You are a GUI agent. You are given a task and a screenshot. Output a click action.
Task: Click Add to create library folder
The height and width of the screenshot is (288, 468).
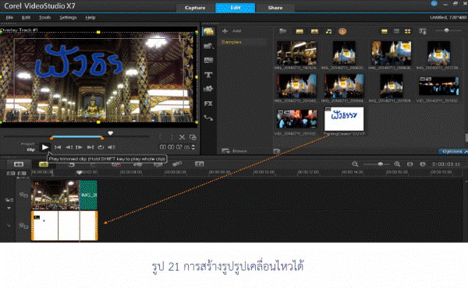point(232,30)
